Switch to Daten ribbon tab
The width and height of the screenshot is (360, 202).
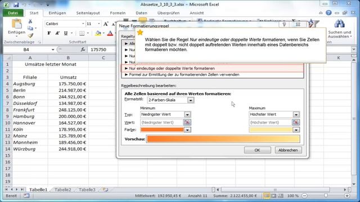point(141,13)
